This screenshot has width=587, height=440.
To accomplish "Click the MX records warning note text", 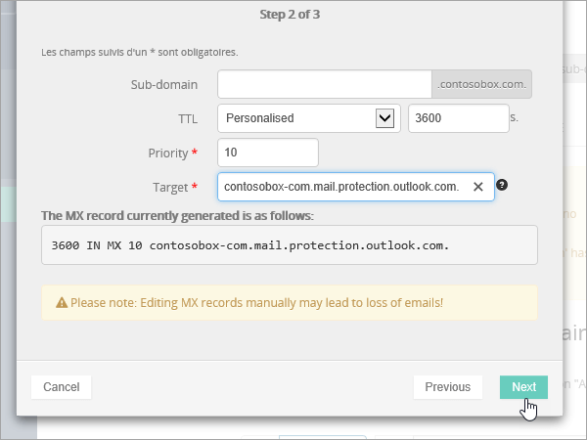I will (256, 303).
